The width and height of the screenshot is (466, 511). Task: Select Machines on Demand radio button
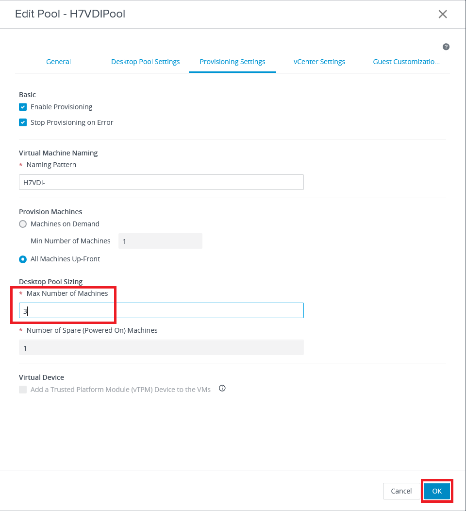pyautogui.click(x=23, y=224)
